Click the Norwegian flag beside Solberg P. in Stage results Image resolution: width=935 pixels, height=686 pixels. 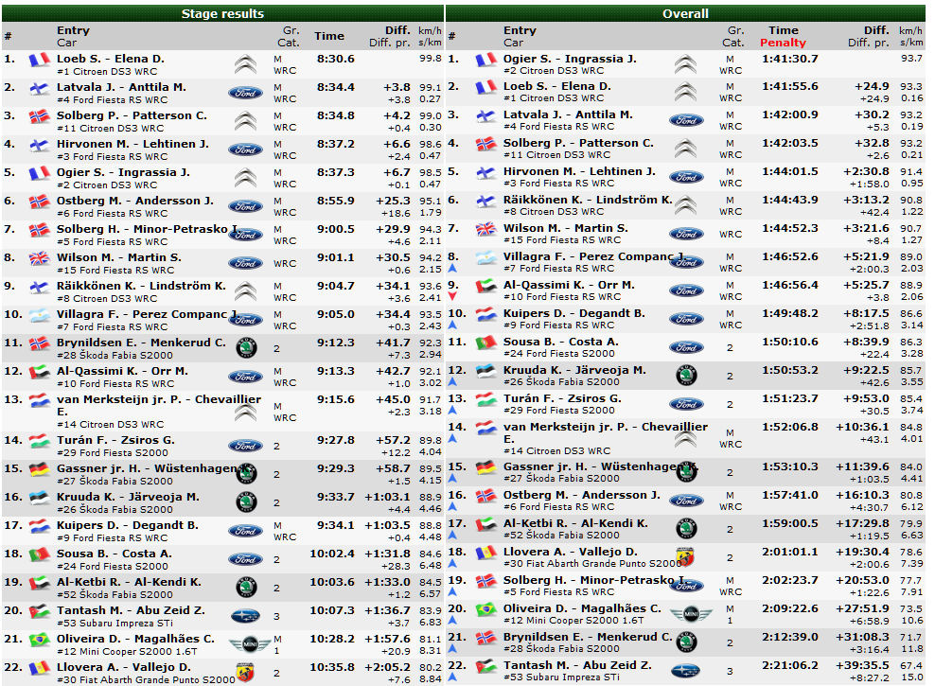[39, 116]
